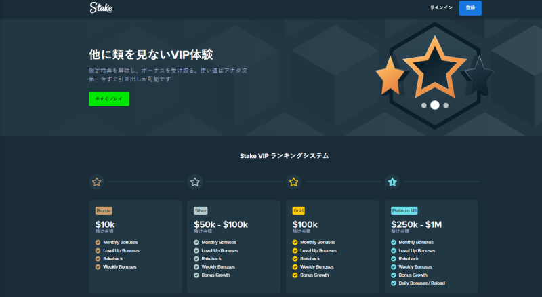Click Platinum Bonus Growth check icon
542x297 pixels.
tap(394, 275)
